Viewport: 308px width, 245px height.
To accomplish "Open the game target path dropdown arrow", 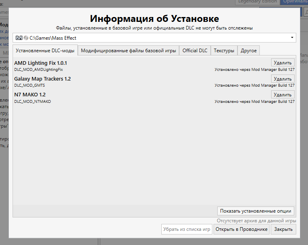I will pos(292,38).
